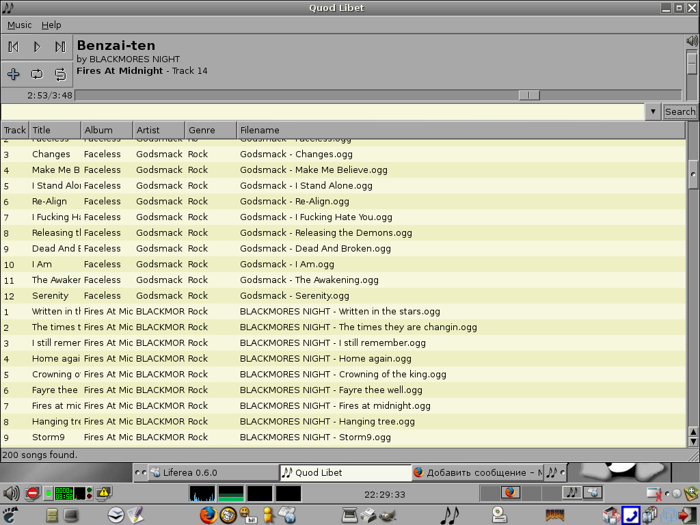Screen dimensions: 700x525
Task: Click the volume speaker icon in the player
Action: point(692,42)
